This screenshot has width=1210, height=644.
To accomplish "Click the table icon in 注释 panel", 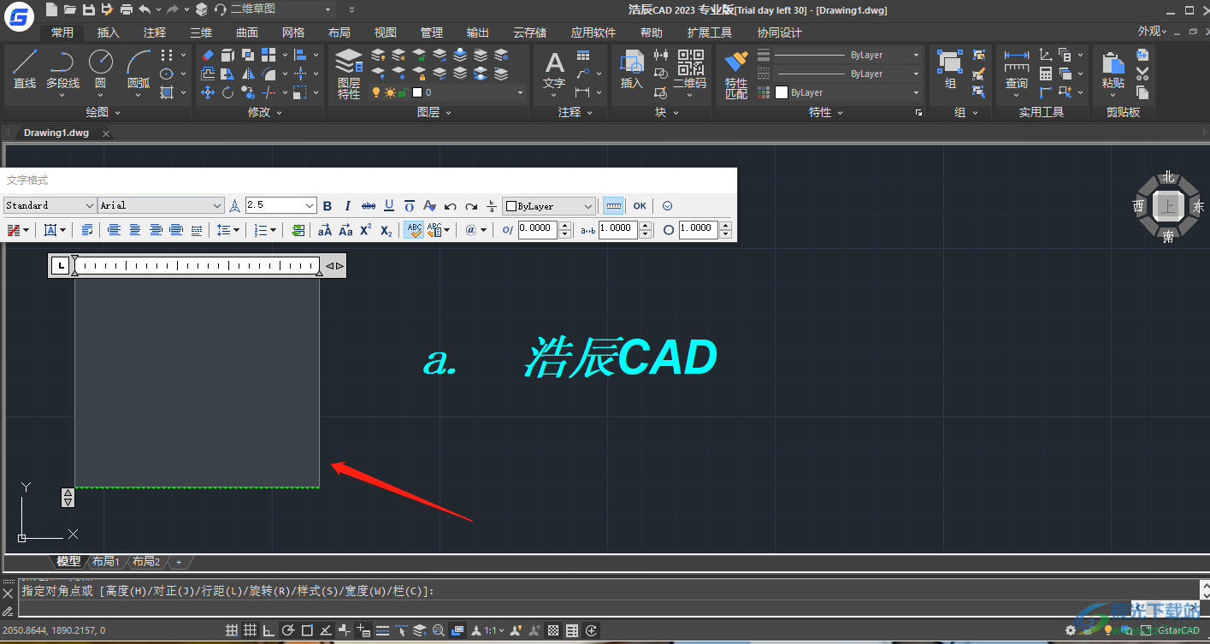I will tap(583, 55).
